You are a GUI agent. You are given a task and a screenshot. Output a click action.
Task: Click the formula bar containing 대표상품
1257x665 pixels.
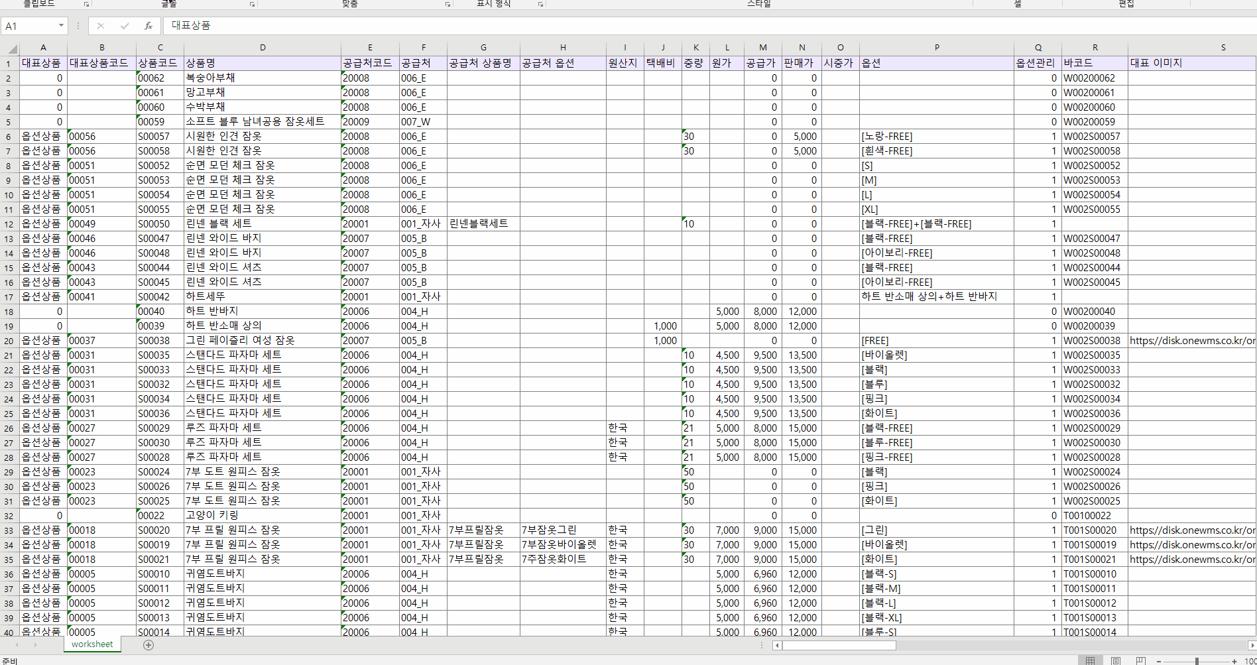[711, 25]
